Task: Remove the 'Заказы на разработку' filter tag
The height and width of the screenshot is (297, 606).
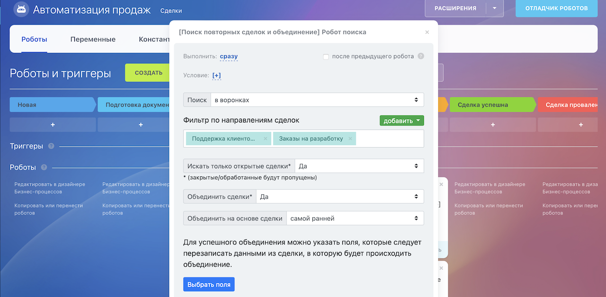Action: click(350, 139)
